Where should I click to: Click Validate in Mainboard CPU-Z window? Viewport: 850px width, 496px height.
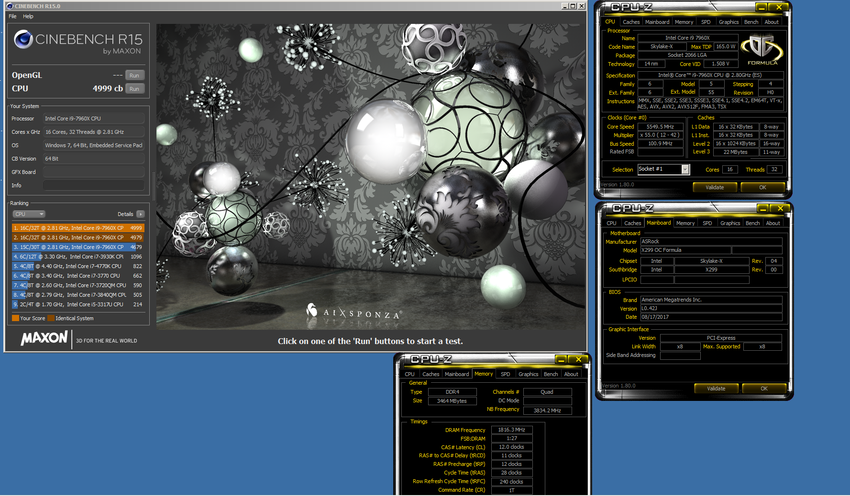(716, 388)
